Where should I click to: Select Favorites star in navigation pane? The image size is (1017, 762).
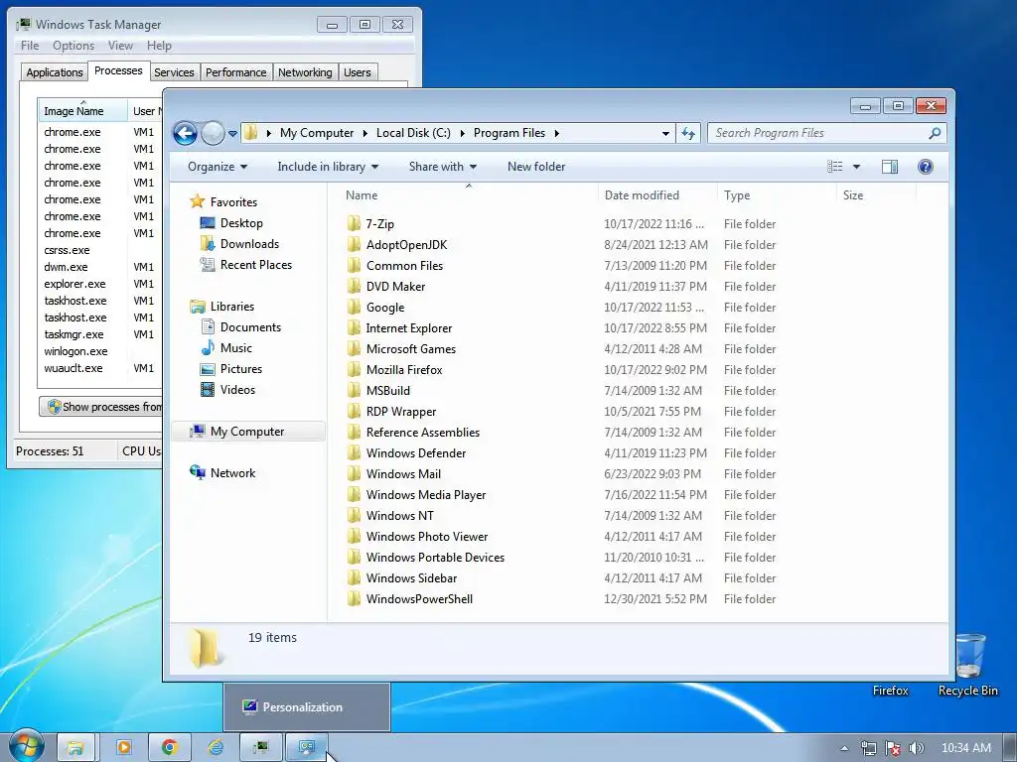tap(198, 201)
